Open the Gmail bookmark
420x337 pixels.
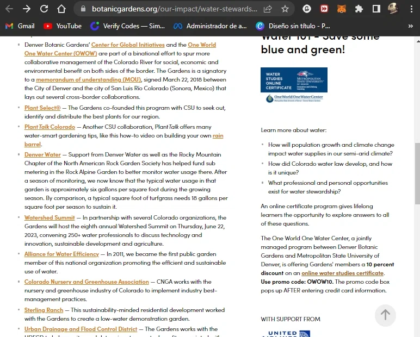[x=20, y=26]
